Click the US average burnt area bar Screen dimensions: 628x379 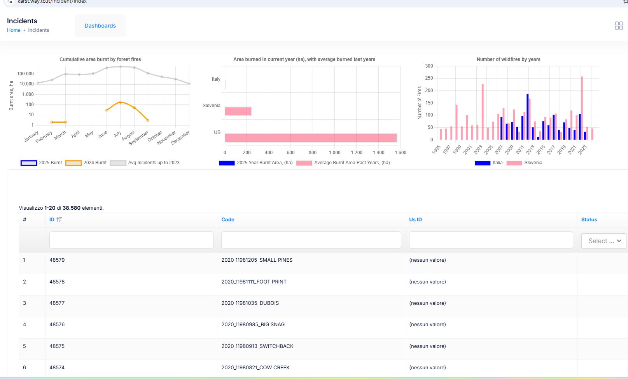311,138
